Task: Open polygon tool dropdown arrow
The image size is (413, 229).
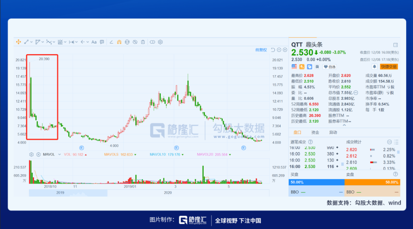Action: 43,42
